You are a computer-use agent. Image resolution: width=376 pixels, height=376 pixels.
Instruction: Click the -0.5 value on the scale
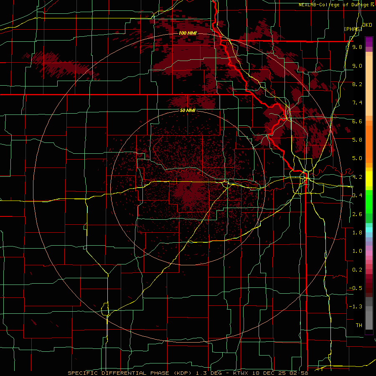(356, 288)
